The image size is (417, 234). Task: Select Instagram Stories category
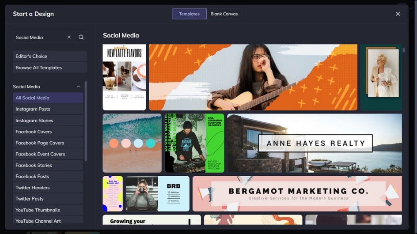point(48,121)
